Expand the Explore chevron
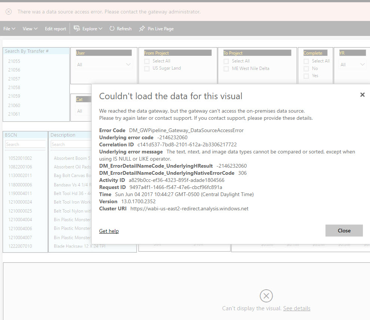The height and width of the screenshot is (320, 370). tap(101, 28)
